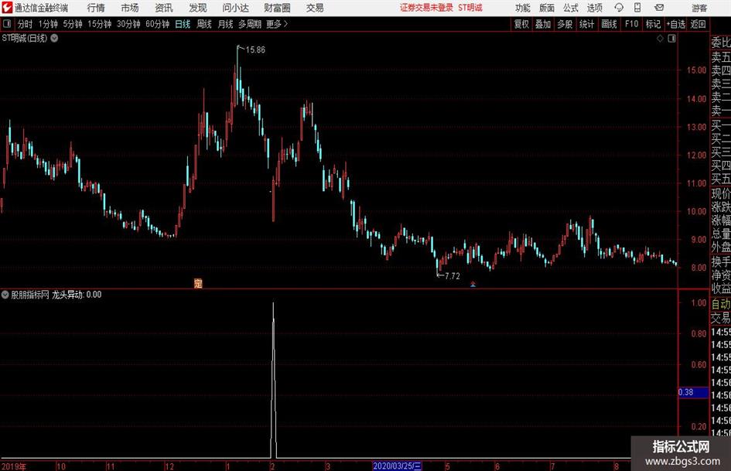The image size is (731, 471).
Task: Click the 龙头异动: 0.00 indicator value
Action: click(77, 295)
